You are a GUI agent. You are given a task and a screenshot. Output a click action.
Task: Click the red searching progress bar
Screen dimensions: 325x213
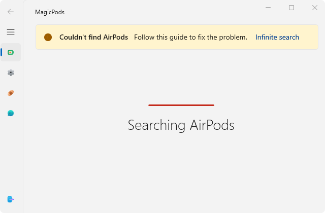(x=181, y=105)
